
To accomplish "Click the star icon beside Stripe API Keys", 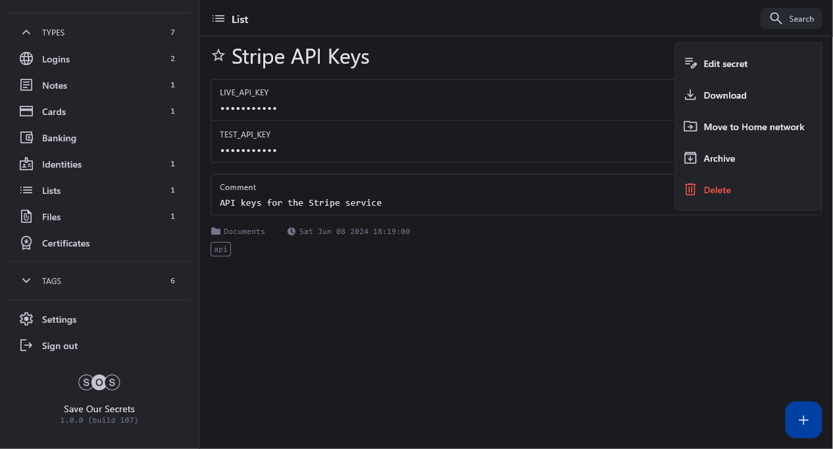I will [x=218, y=56].
